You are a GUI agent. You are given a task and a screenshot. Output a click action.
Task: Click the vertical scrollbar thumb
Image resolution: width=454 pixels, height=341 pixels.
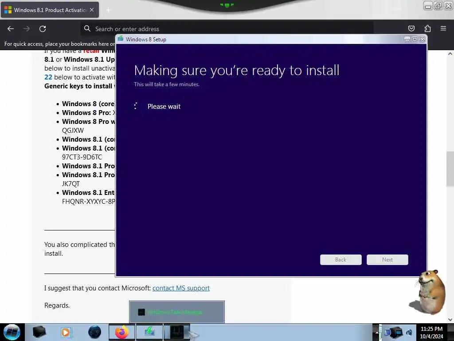[450, 169]
